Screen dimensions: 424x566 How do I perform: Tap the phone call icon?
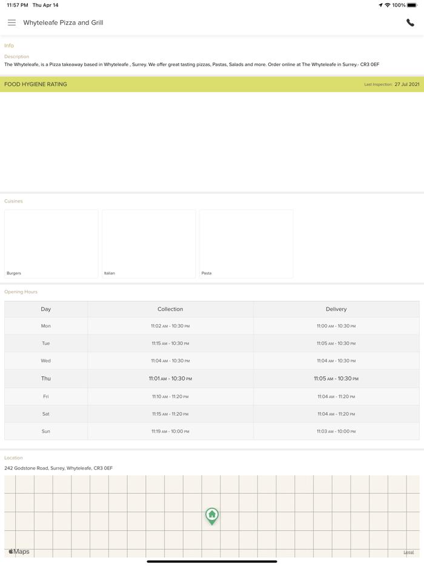point(410,22)
